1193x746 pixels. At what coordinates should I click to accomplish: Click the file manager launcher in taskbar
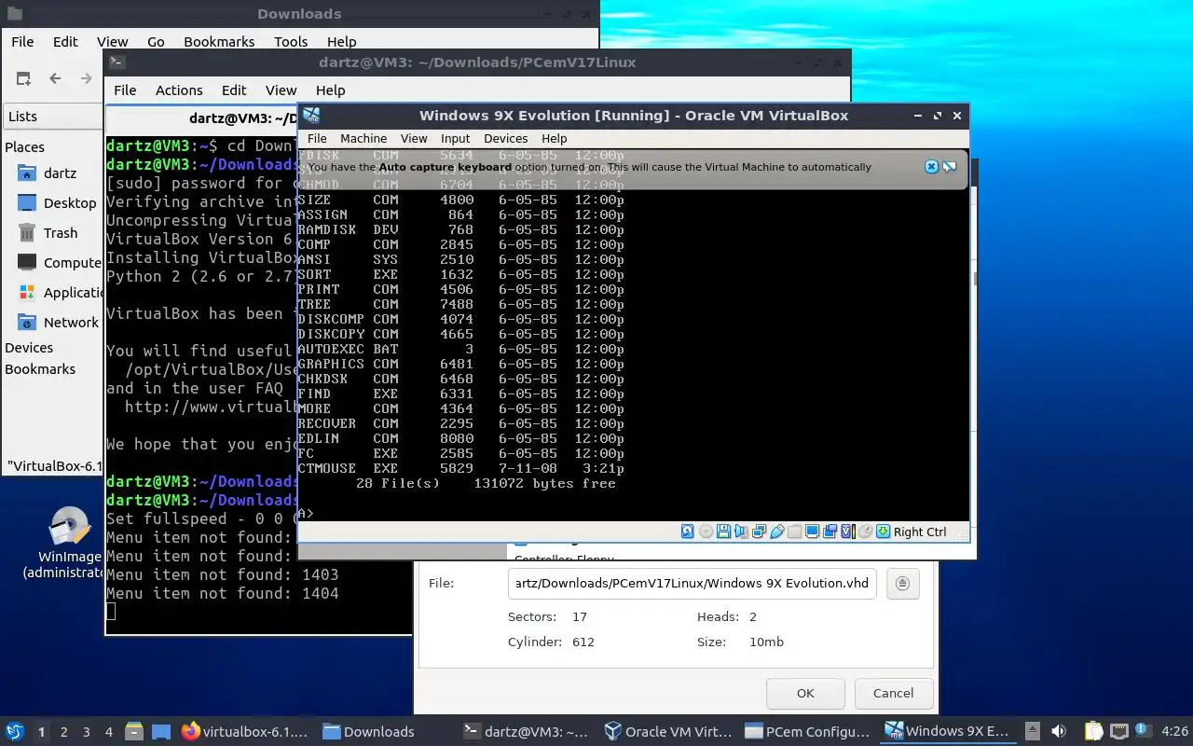133,732
